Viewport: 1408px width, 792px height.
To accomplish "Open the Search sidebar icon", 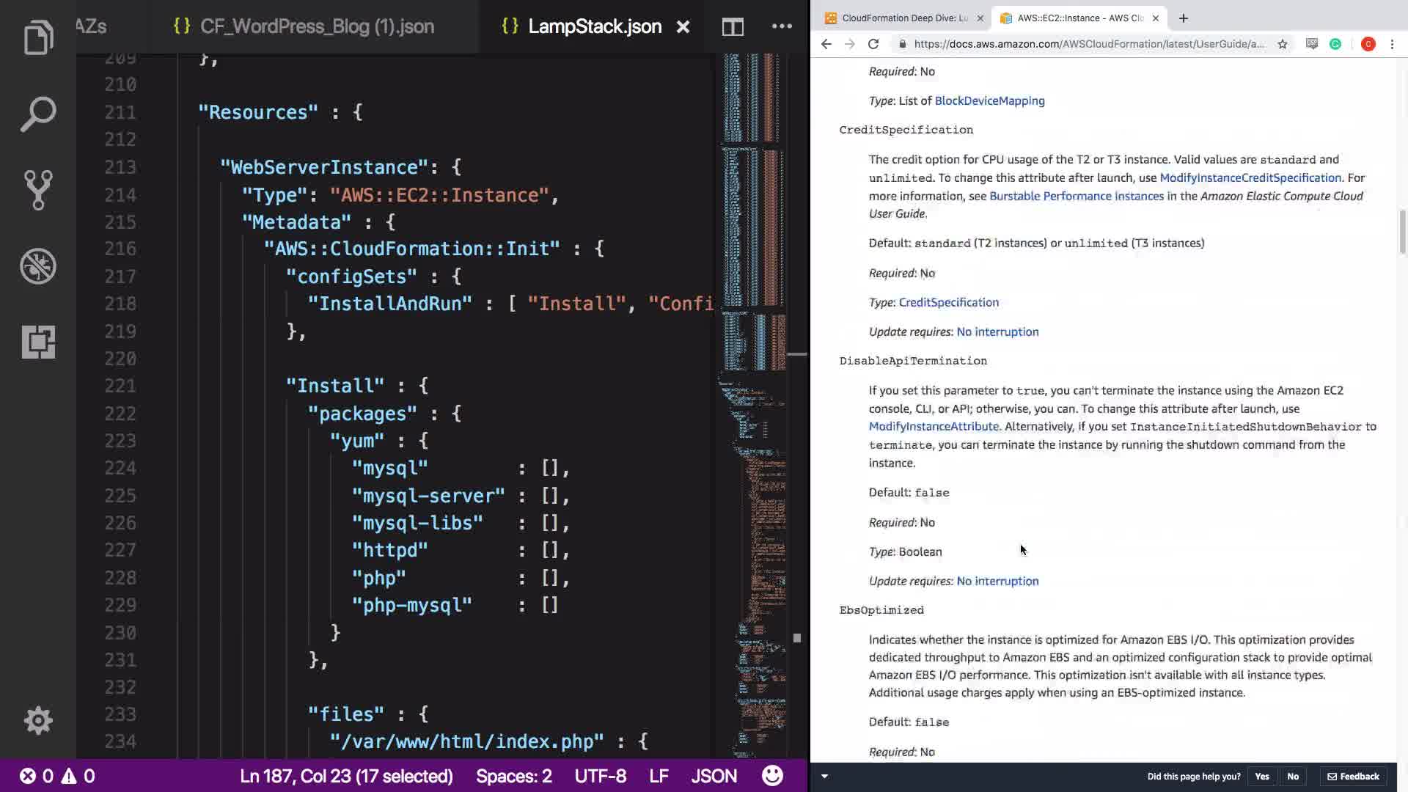I will [x=38, y=114].
